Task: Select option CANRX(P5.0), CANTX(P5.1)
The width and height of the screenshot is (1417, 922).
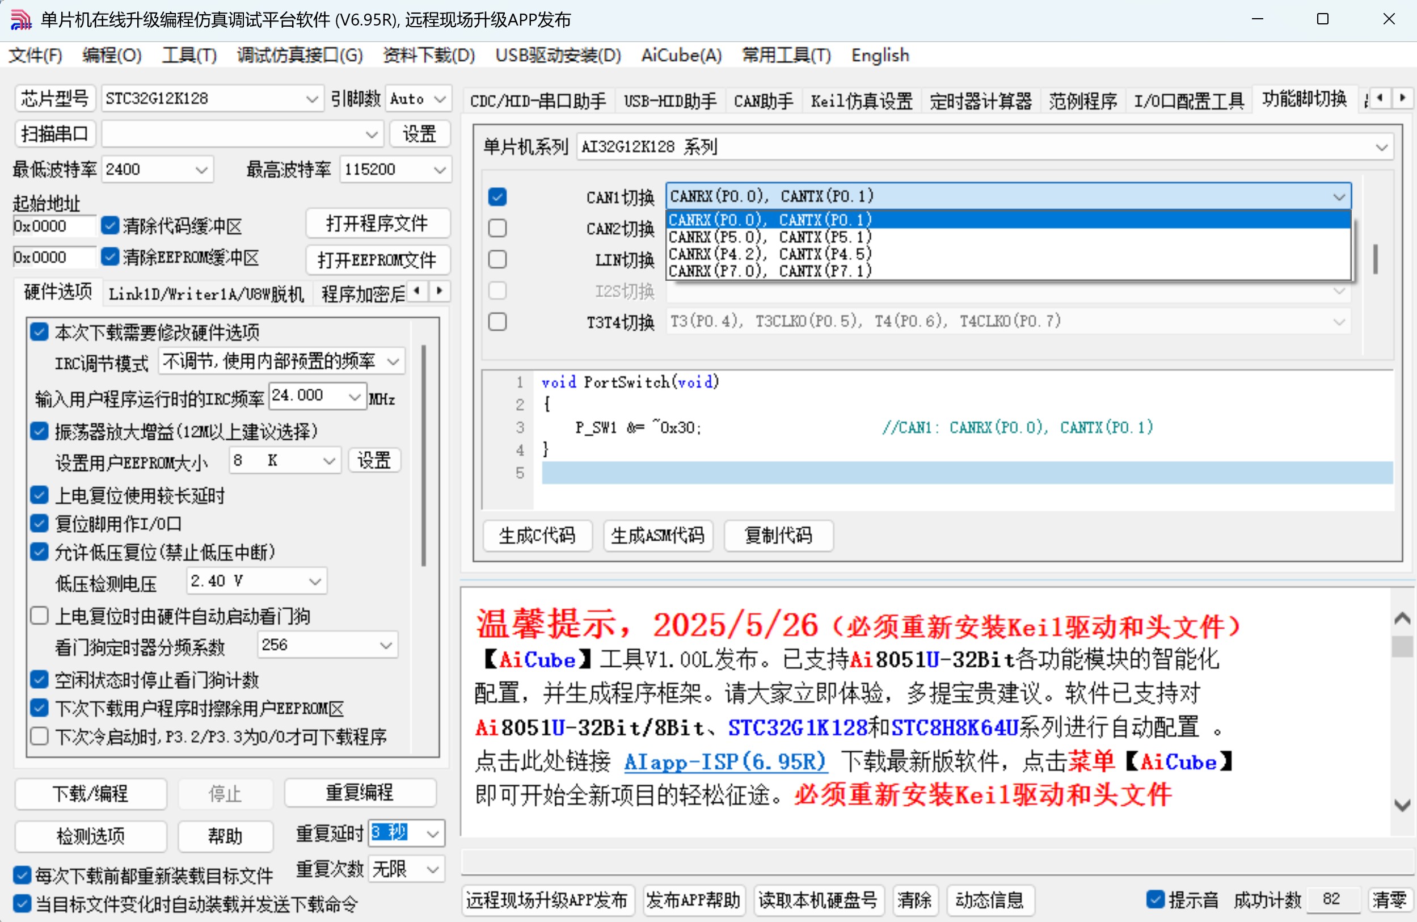Action: coord(1008,237)
